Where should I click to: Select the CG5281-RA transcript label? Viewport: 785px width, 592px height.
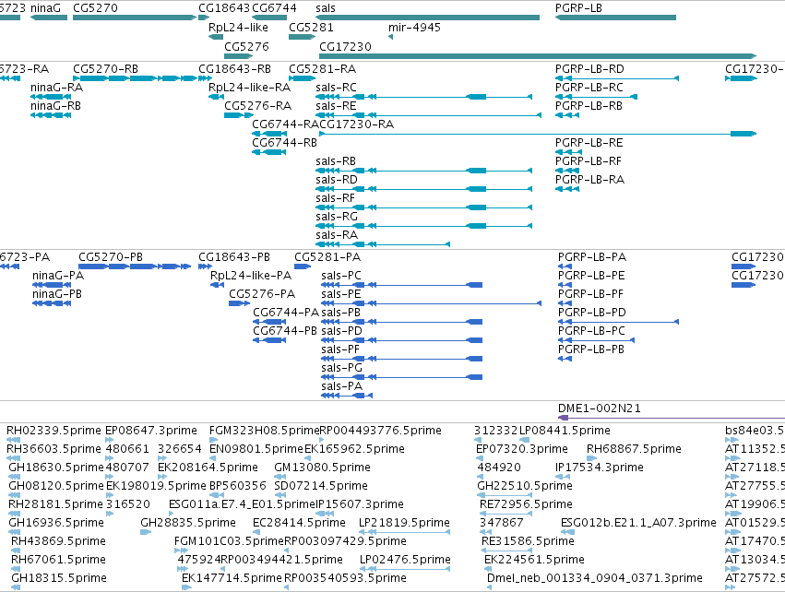tap(323, 68)
